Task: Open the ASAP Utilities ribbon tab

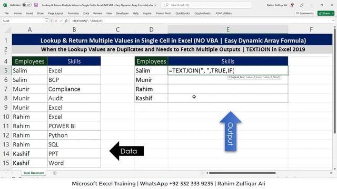Action: (223, 13)
